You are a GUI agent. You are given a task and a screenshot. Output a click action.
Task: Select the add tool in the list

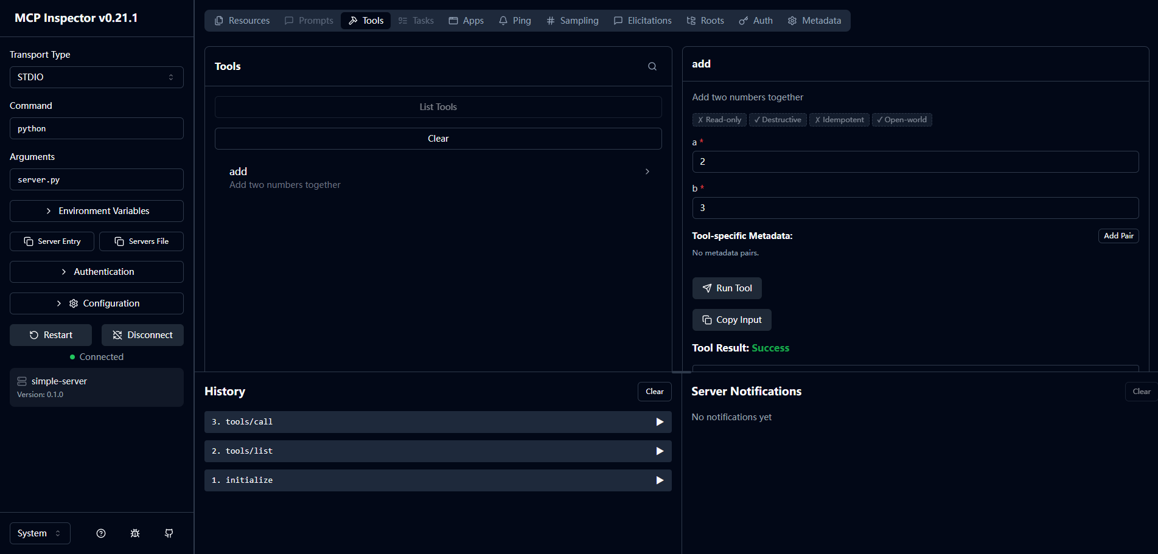(x=438, y=178)
